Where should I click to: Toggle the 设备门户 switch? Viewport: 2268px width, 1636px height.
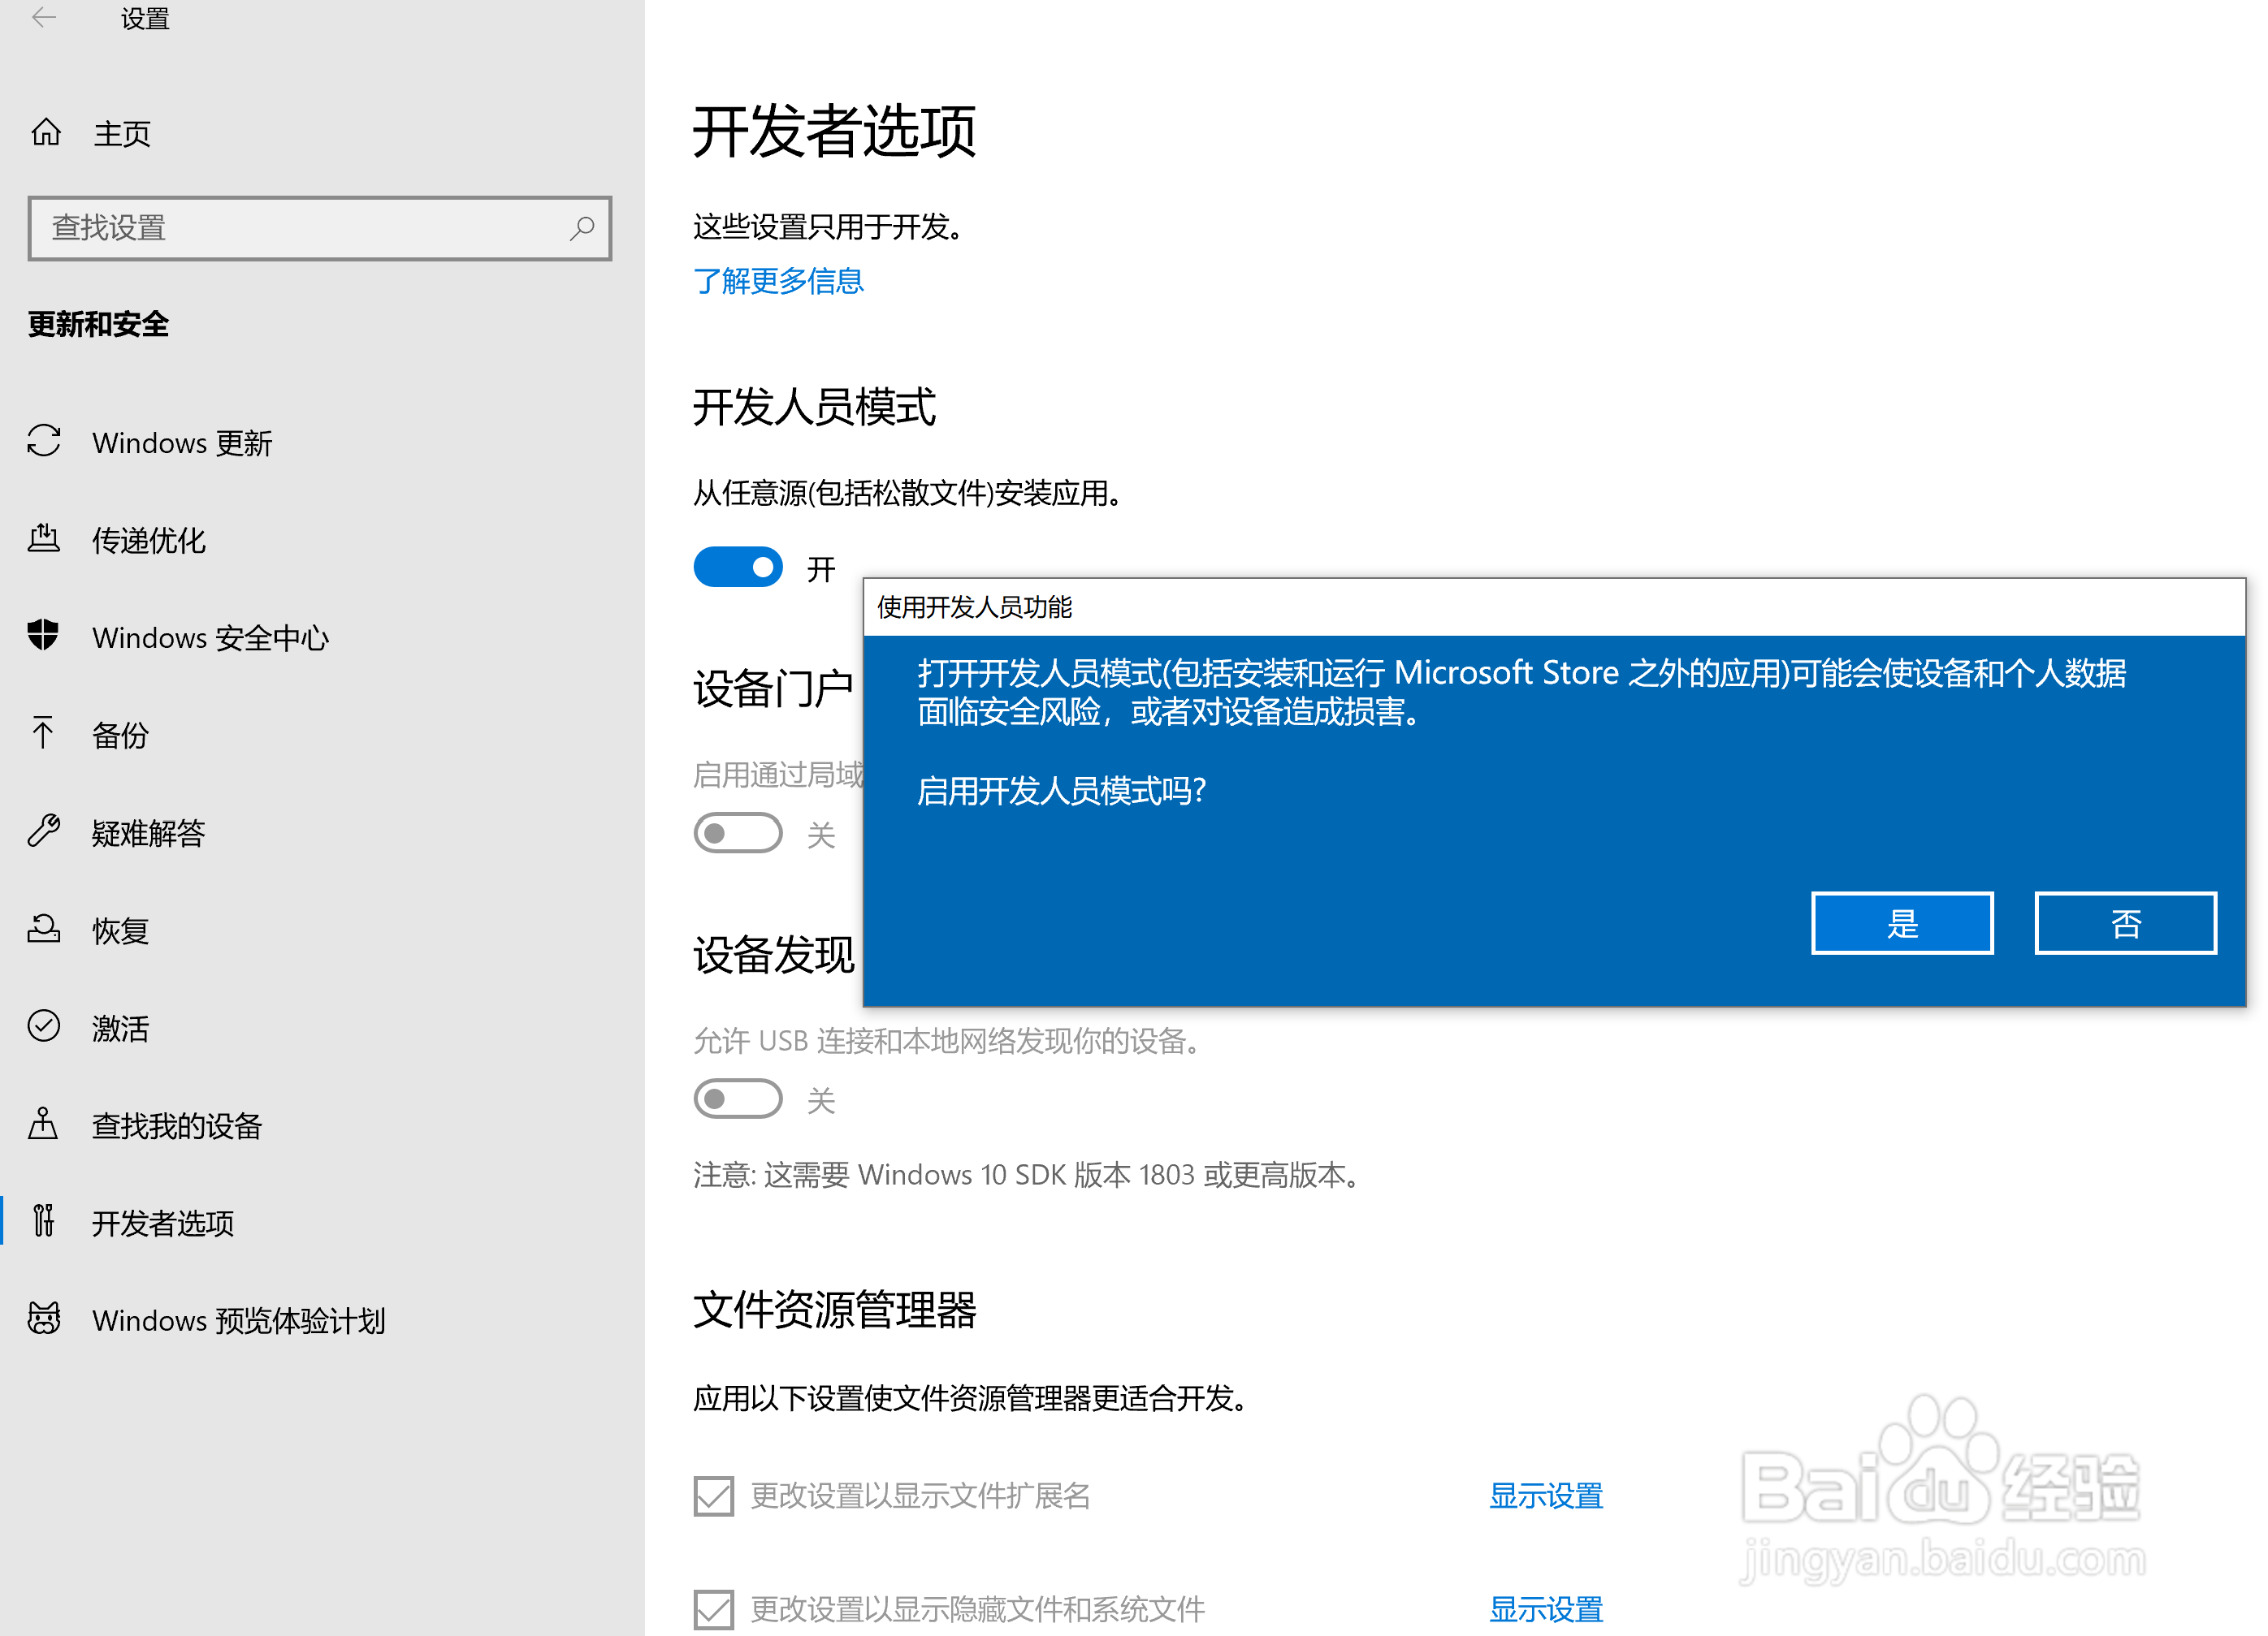pyautogui.click(x=738, y=832)
